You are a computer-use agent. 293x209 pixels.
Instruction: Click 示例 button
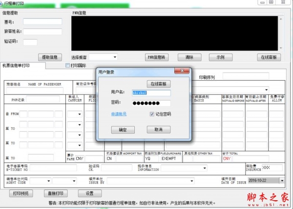tap(221, 57)
